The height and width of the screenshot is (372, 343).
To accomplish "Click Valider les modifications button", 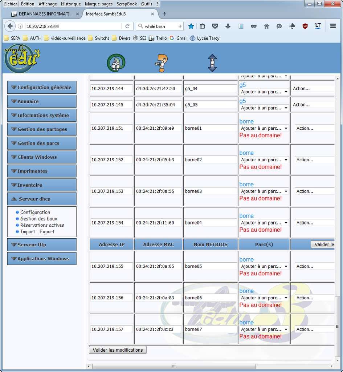I will (118, 350).
